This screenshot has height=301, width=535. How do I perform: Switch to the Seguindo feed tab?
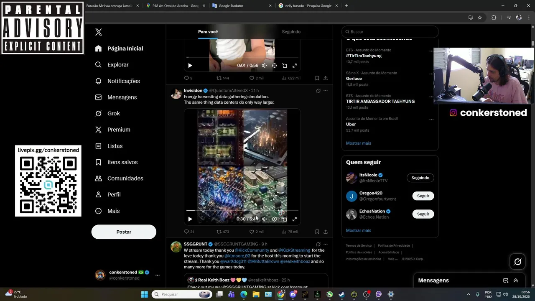coord(291,32)
